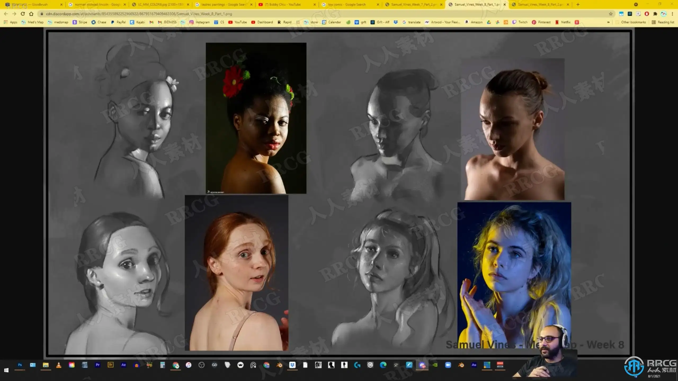Open Photoshop from the taskbar
This screenshot has width=678, height=381.
(x=20, y=365)
